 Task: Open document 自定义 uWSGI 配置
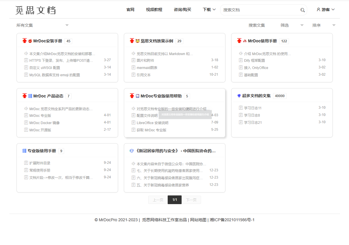pyautogui.click(x=45, y=68)
